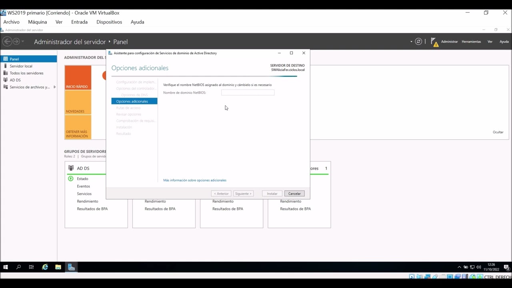Click the AD DS tile header icon
512x288 pixels.
(71, 168)
